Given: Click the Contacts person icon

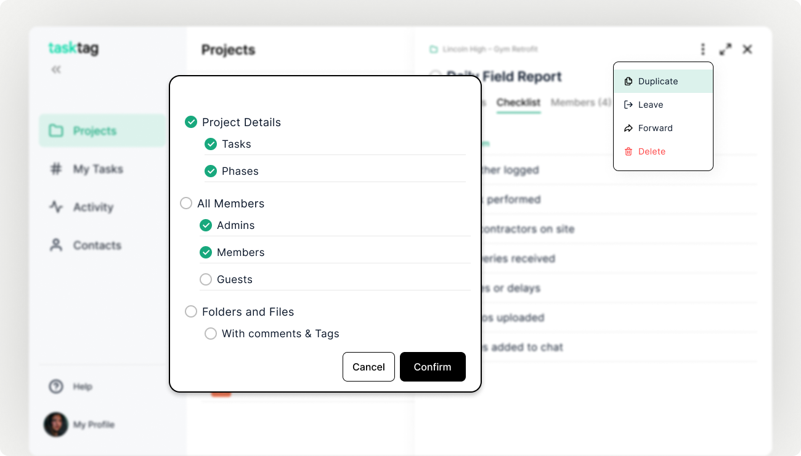Looking at the screenshot, I should [x=56, y=245].
